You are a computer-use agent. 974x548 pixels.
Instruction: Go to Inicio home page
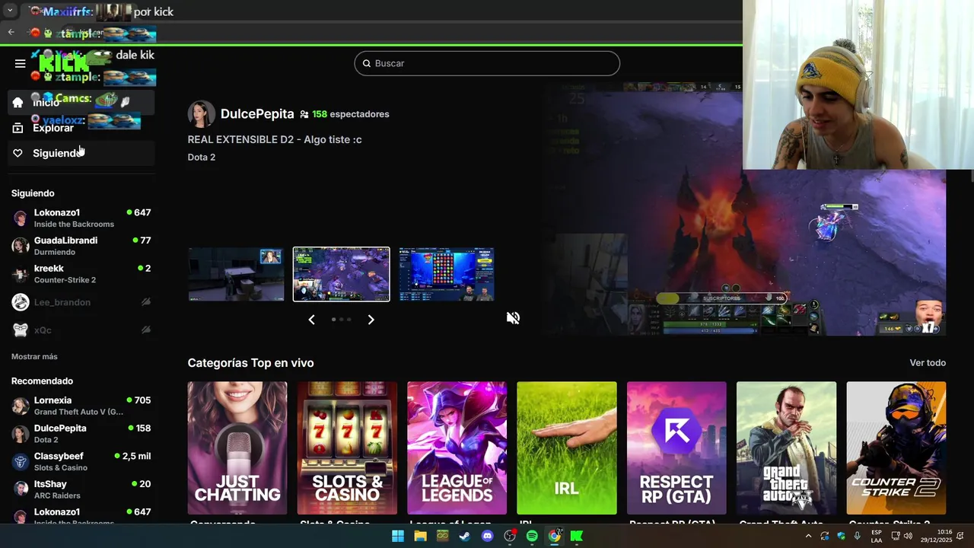[82, 102]
